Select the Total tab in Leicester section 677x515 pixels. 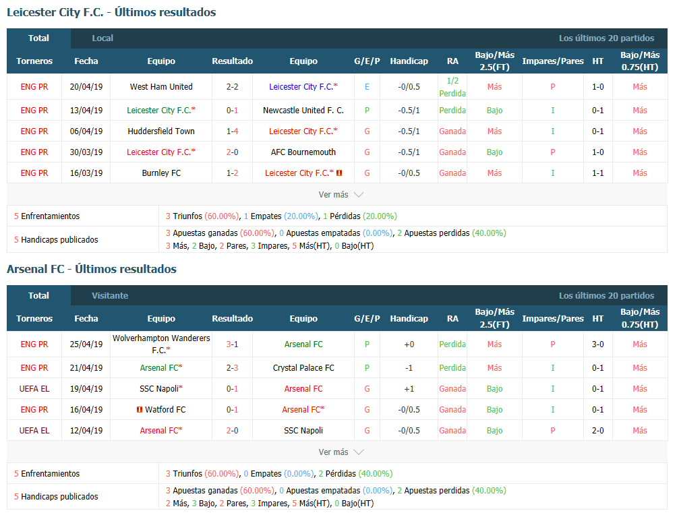pyautogui.click(x=39, y=38)
